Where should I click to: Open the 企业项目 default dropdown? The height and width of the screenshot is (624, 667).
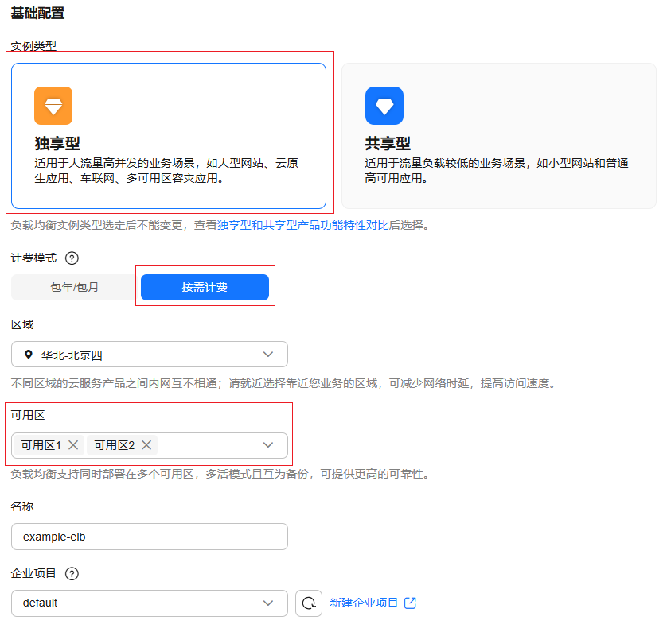150,603
